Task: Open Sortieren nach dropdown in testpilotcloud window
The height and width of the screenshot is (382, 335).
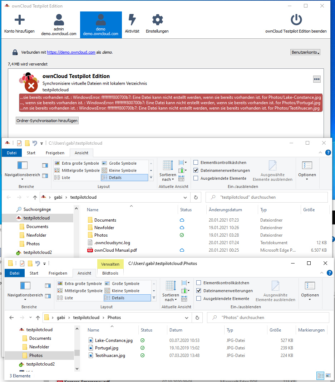Action: (x=168, y=177)
